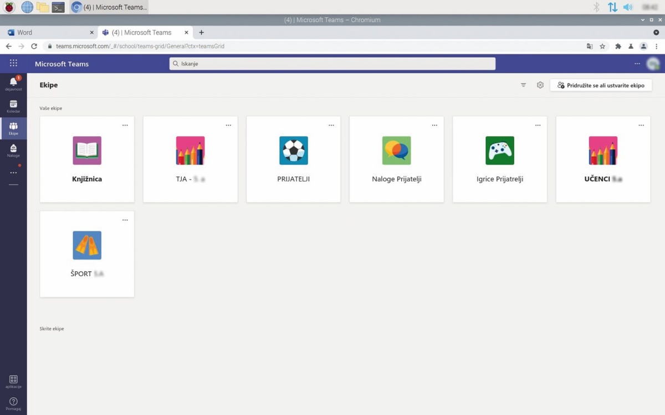Open Raspberry Pi main menu
This screenshot has height=415, width=665.
(9, 7)
